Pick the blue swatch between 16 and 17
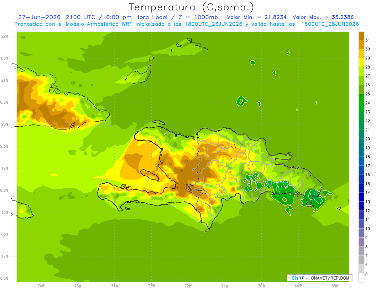376x290 pixels. (x=361, y=170)
